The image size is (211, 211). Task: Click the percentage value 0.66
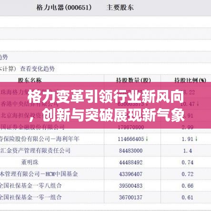(188, 186)
